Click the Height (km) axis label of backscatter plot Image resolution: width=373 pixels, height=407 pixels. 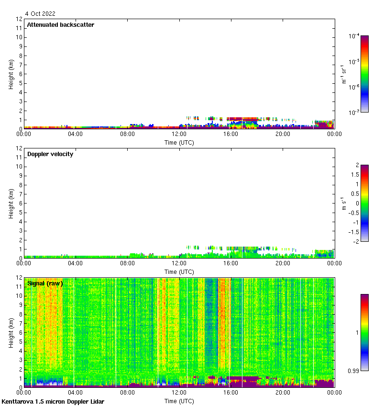point(11,74)
